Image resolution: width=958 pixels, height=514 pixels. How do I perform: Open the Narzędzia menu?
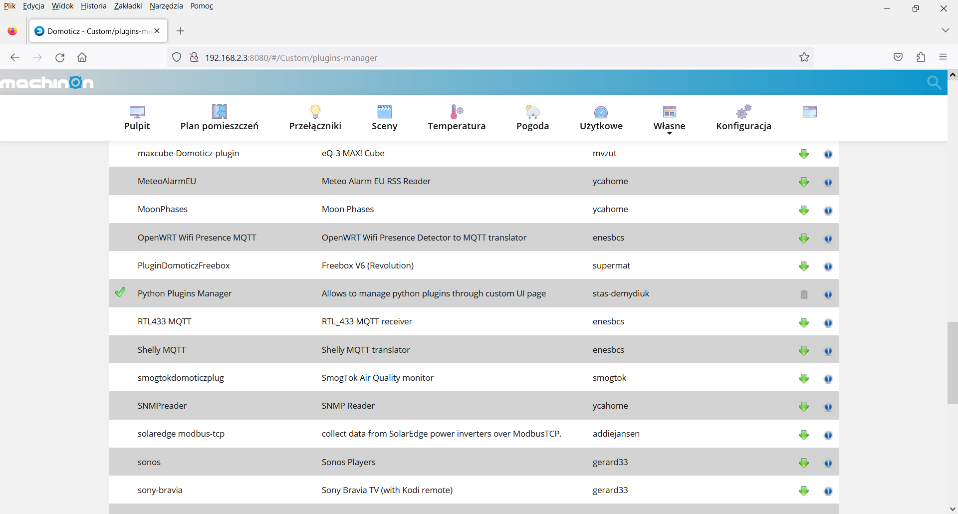pyautogui.click(x=166, y=6)
